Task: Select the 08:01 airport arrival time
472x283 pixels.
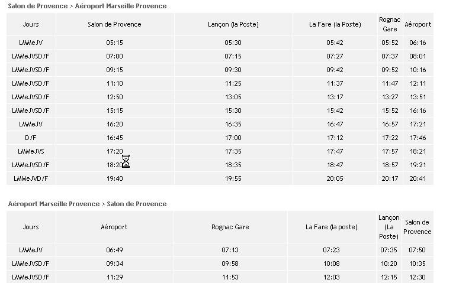Action: [418, 57]
